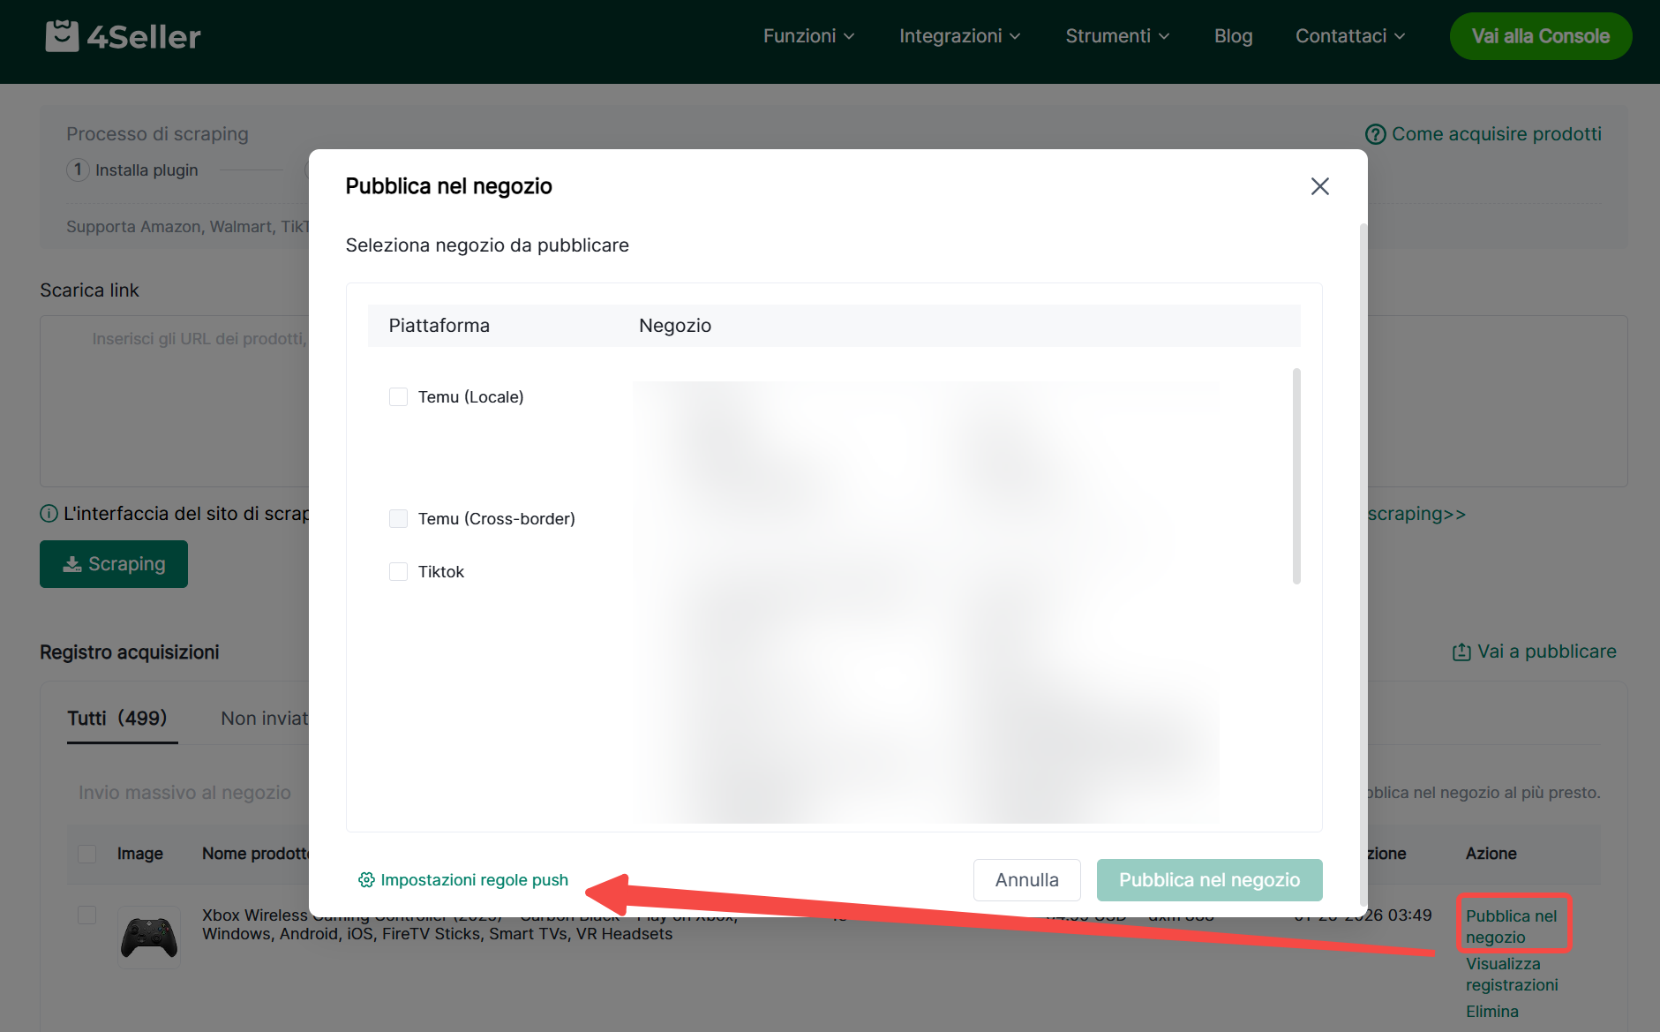Tick the Tiktok platform checkbox
The image size is (1660, 1032).
pyautogui.click(x=398, y=572)
